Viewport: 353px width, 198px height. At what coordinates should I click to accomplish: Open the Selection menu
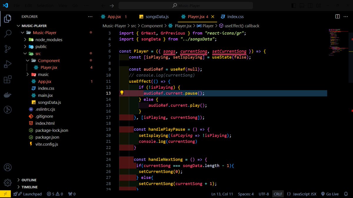(x=45, y=6)
